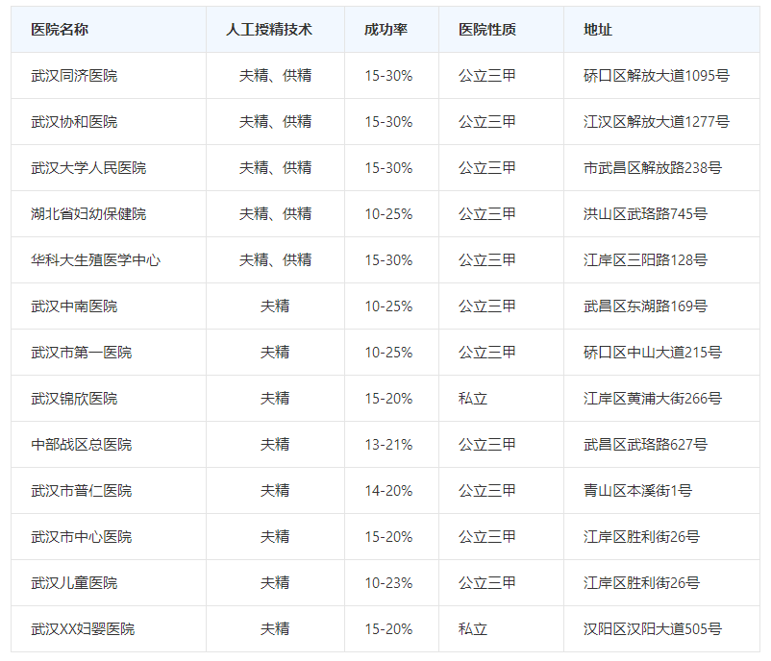This screenshot has height=661, width=771.
Task: Click on 武汉大学人民医院 in the table
Action: pos(88,168)
